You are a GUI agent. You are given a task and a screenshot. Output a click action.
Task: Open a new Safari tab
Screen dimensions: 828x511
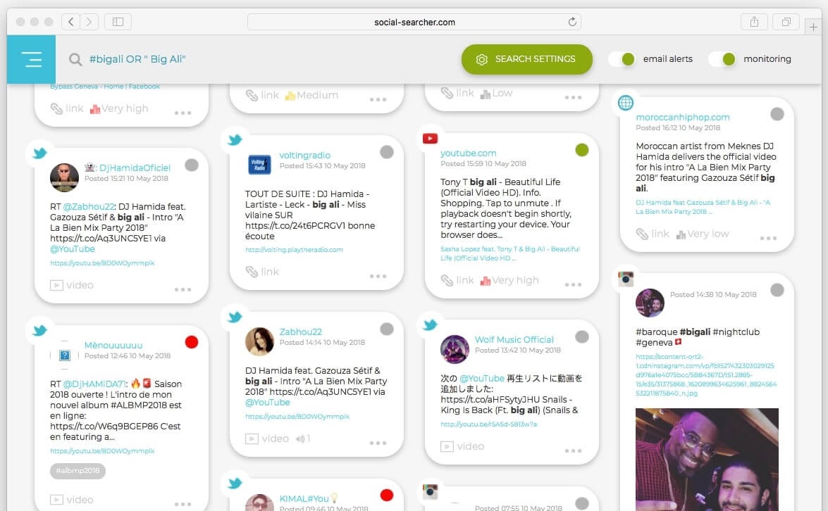pyautogui.click(x=813, y=27)
